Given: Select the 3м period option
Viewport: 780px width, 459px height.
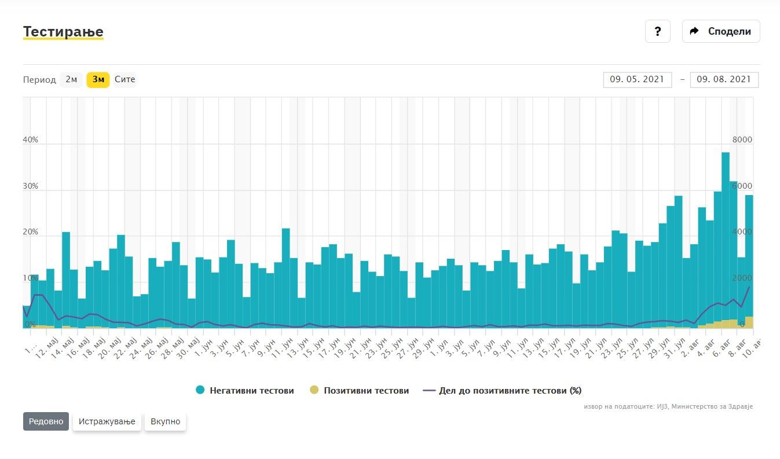Looking at the screenshot, I should point(98,79).
